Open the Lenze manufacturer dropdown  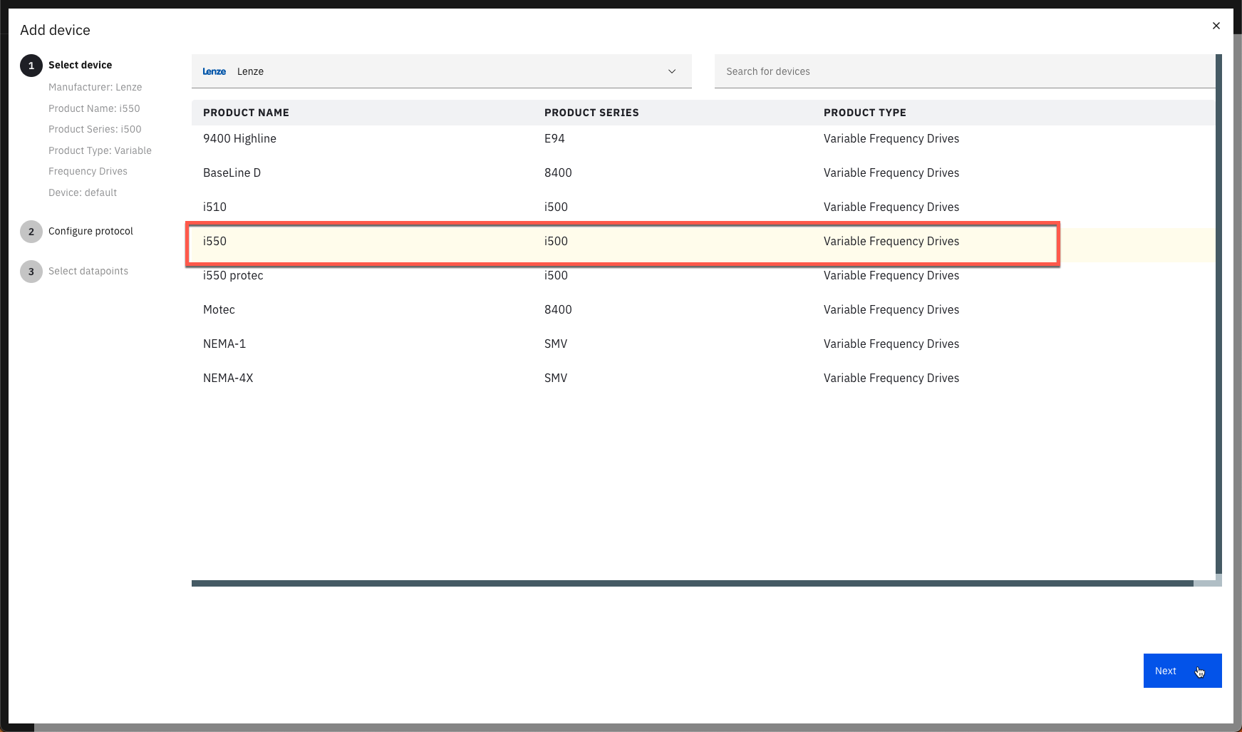pyautogui.click(x=441, y=71)
